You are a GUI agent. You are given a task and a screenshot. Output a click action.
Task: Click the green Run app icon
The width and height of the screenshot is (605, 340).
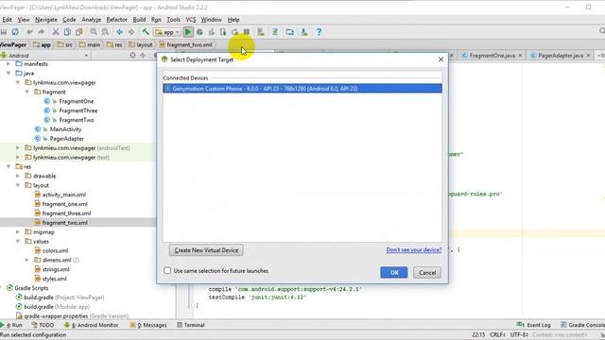pyautogui.click(x=188, y=32)
